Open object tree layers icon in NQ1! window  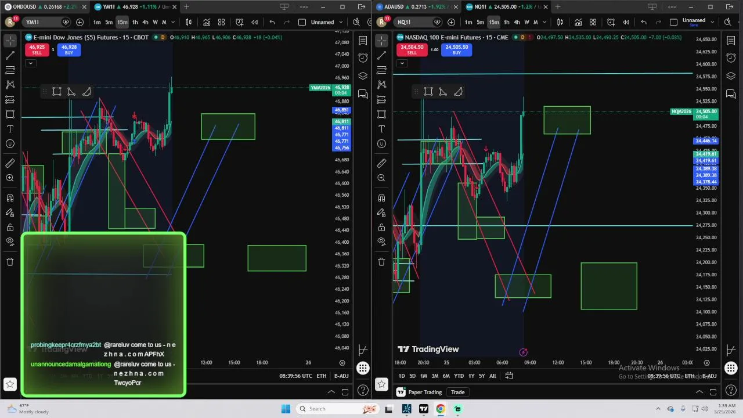[731, 76]
